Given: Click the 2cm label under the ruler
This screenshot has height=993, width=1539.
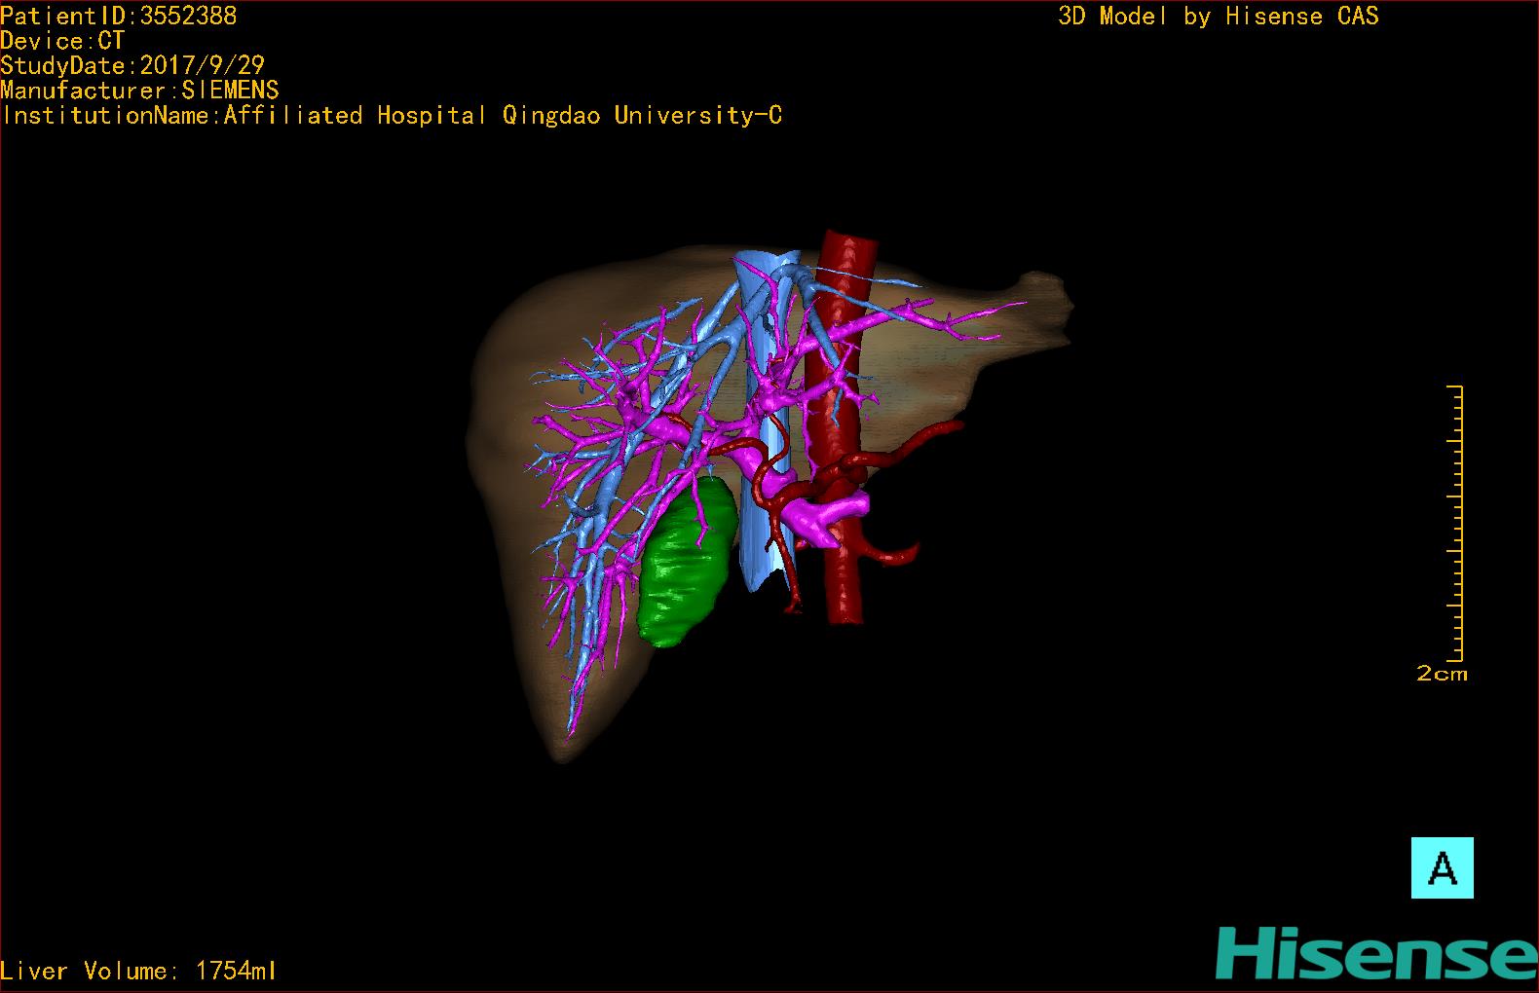Looking at the screenshot, I should (1442, 674).
